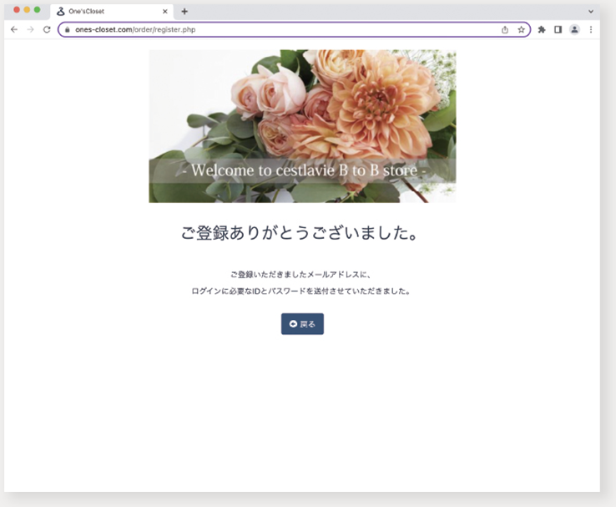Image resolution: width=616 pixels, height=507 pixels.
Task: View site security lock info
Action: (x=67, y=29)
